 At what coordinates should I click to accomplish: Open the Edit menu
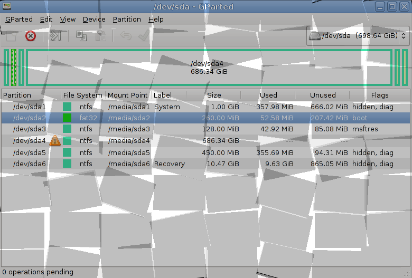(x=46, y=20)
